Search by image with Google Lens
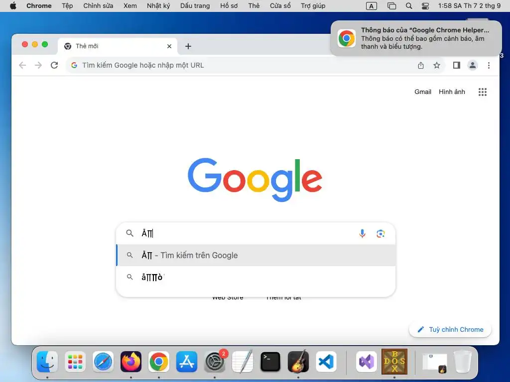510x382 pixels. pos(381,233)
